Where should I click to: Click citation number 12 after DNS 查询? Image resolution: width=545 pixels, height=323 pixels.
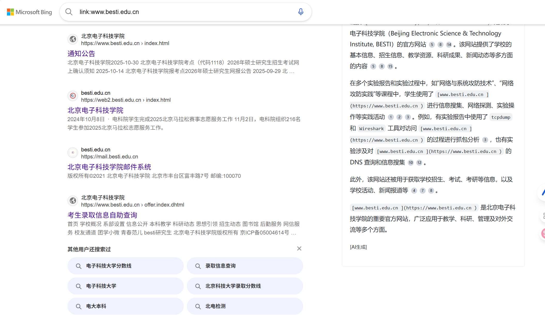pos(419,163)
